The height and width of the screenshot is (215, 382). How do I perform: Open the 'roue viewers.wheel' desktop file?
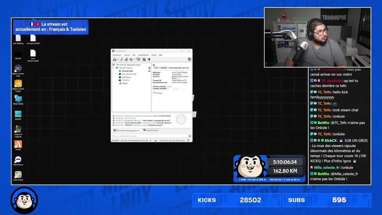pyautogui.click(x=33, y=56)
